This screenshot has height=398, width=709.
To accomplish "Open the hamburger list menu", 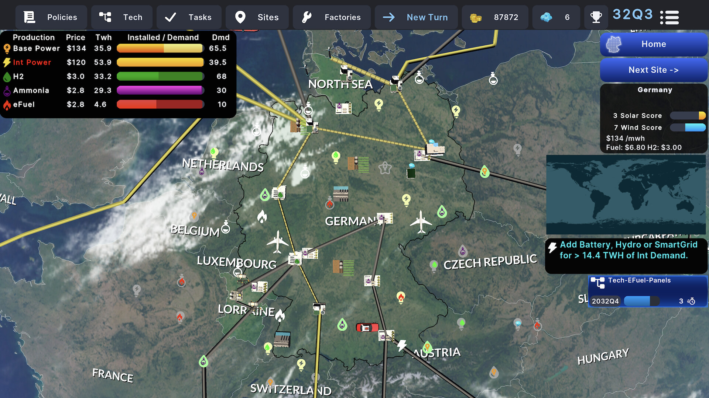I will tap(669, 17).
